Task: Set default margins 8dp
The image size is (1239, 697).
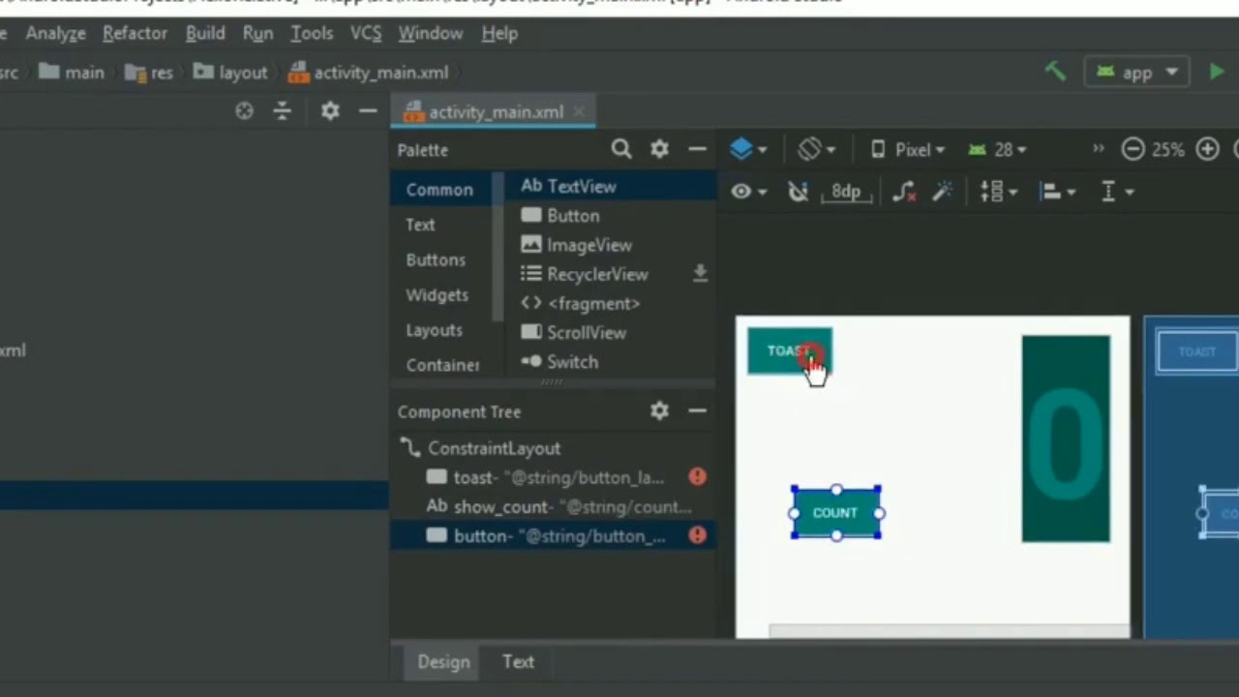Action: coord(846,192)
